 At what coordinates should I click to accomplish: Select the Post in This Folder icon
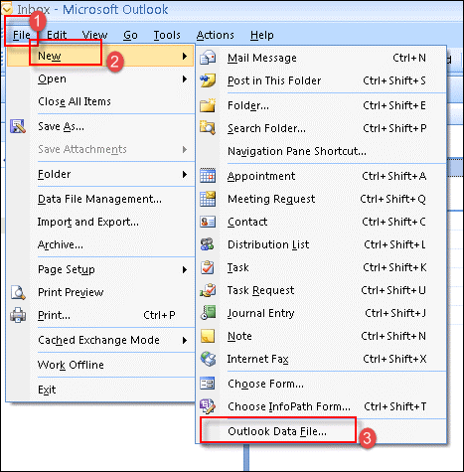pos(208,80)
